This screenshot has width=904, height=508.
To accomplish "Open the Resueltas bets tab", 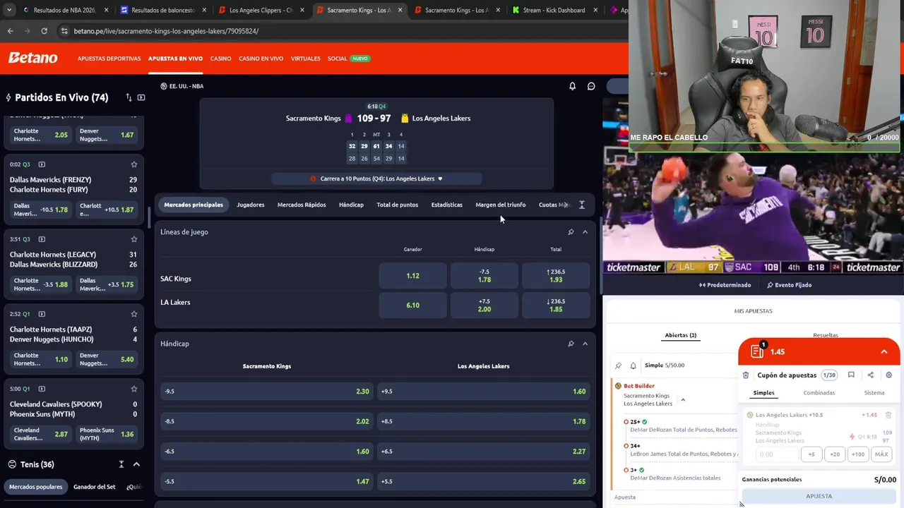I will pyautogui.click(x=826, y=335).
